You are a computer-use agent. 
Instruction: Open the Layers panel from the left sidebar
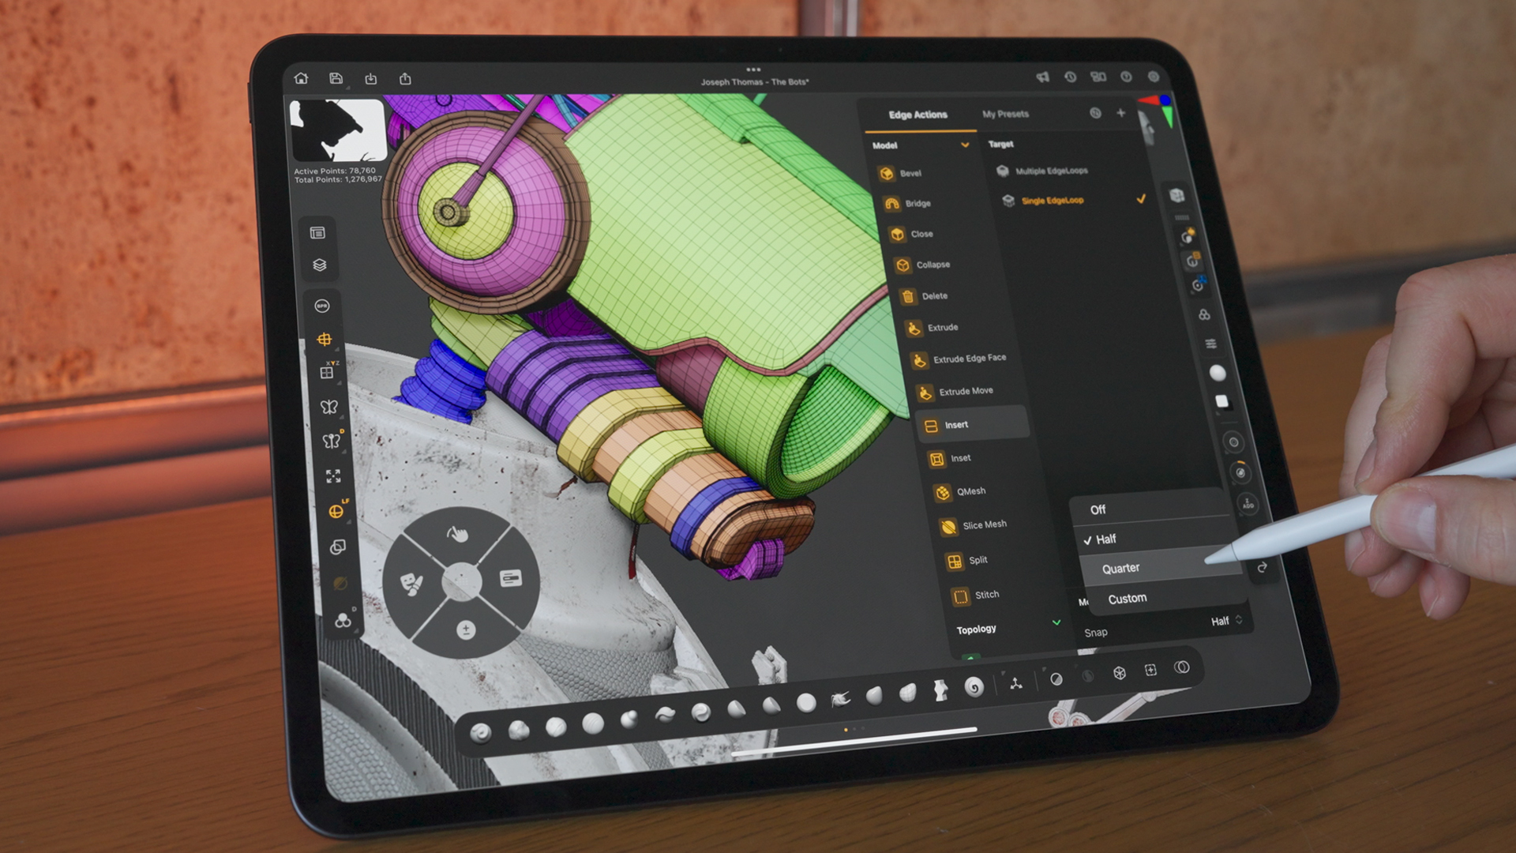pos(318,264)
